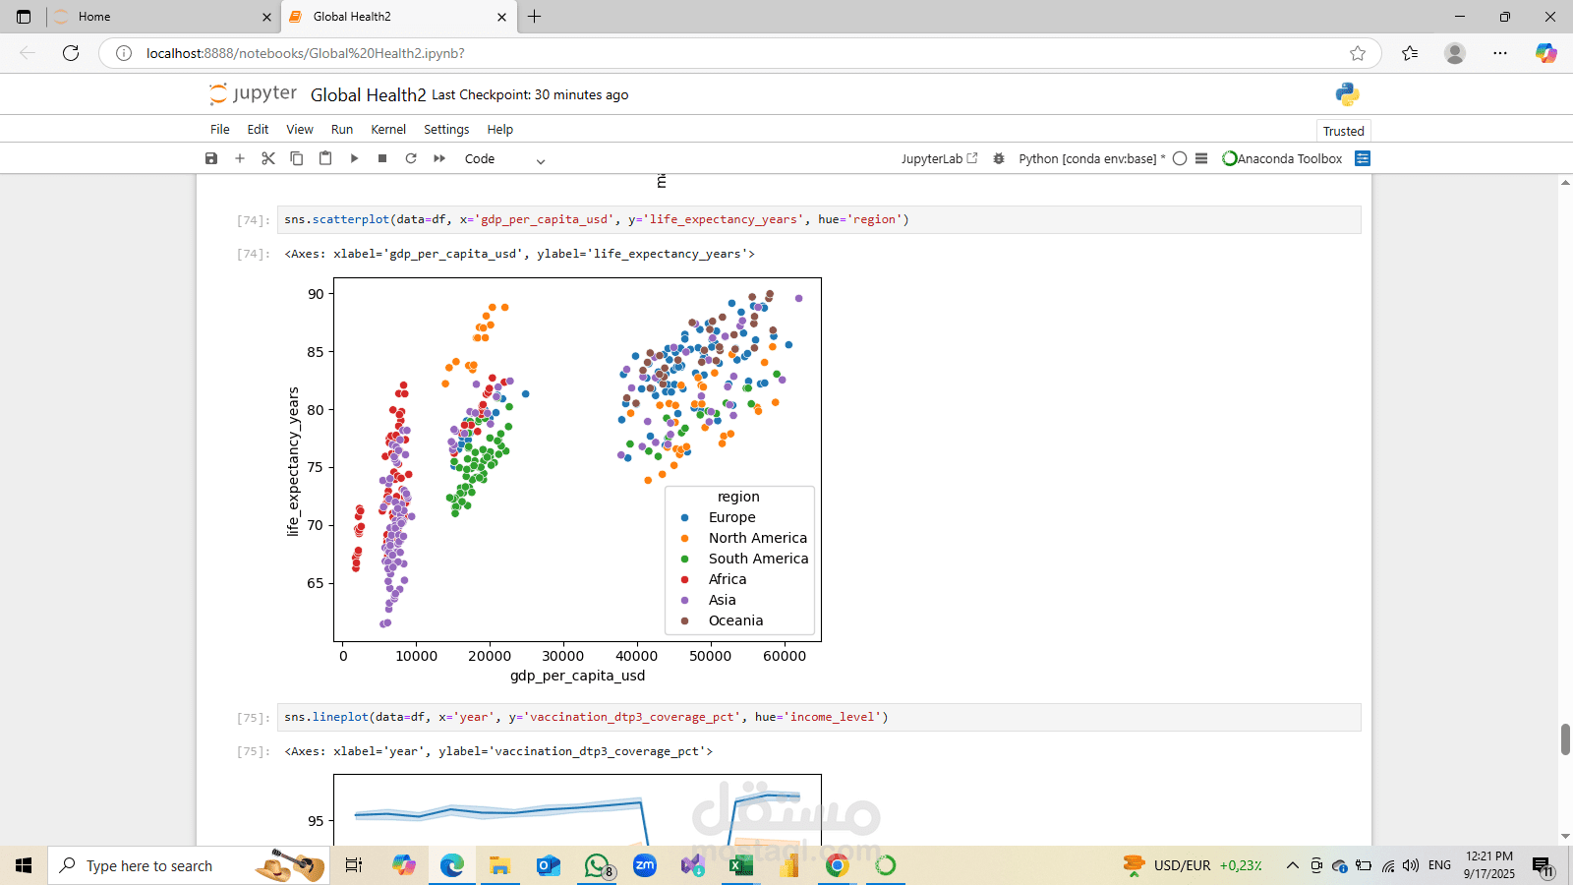Restart the kernel with the circular arrow
Screen dimensions: 1573x885
click(411, 158)
